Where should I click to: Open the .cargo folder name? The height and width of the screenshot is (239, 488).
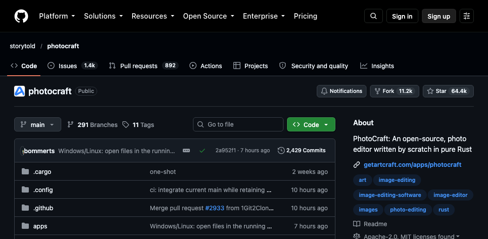click(42, 172)
